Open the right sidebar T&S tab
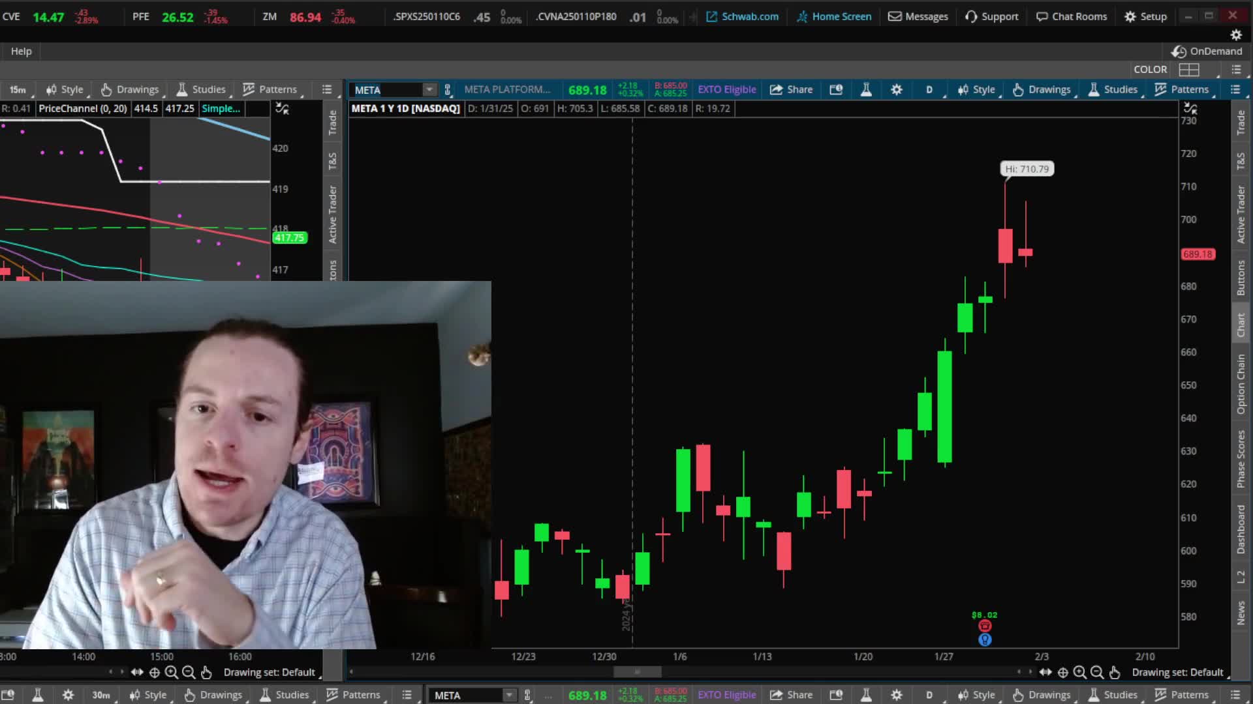Viewport: 1253px width, 704px height. (x=1241, y=161)
